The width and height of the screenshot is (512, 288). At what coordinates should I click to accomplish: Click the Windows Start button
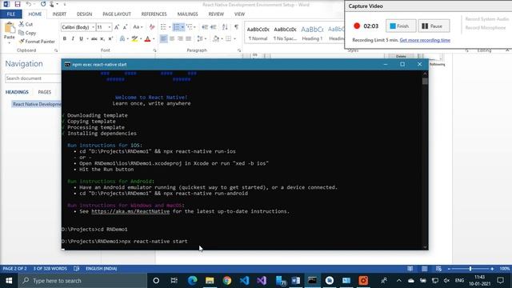[9, 281]
